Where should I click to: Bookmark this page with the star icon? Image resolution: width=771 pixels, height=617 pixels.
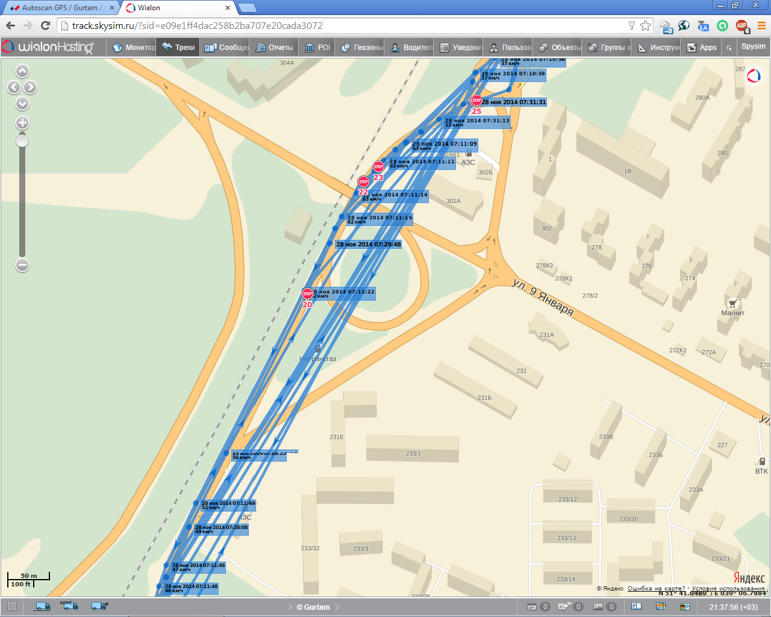[x=646, y=26]
